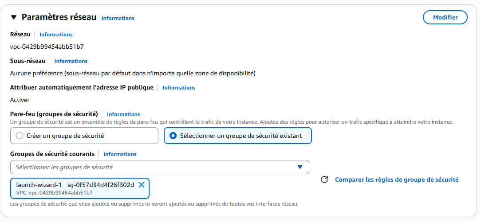The image size is (481, 222).
Task: Collapse the Paramètres réseau section triangle
Action: [14, 17]
